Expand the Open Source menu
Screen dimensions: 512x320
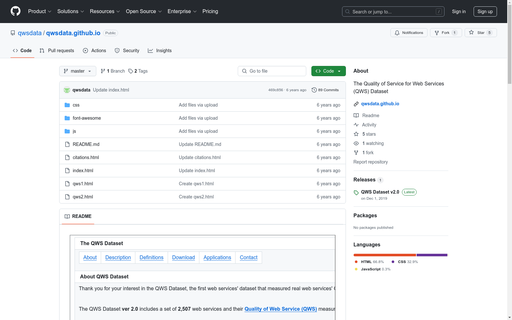point(144,11)
